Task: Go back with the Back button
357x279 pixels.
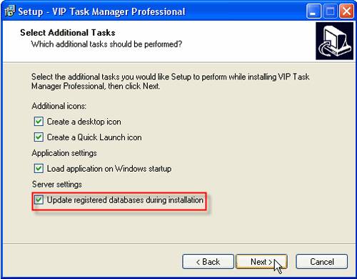Action: tap(208, 262)
